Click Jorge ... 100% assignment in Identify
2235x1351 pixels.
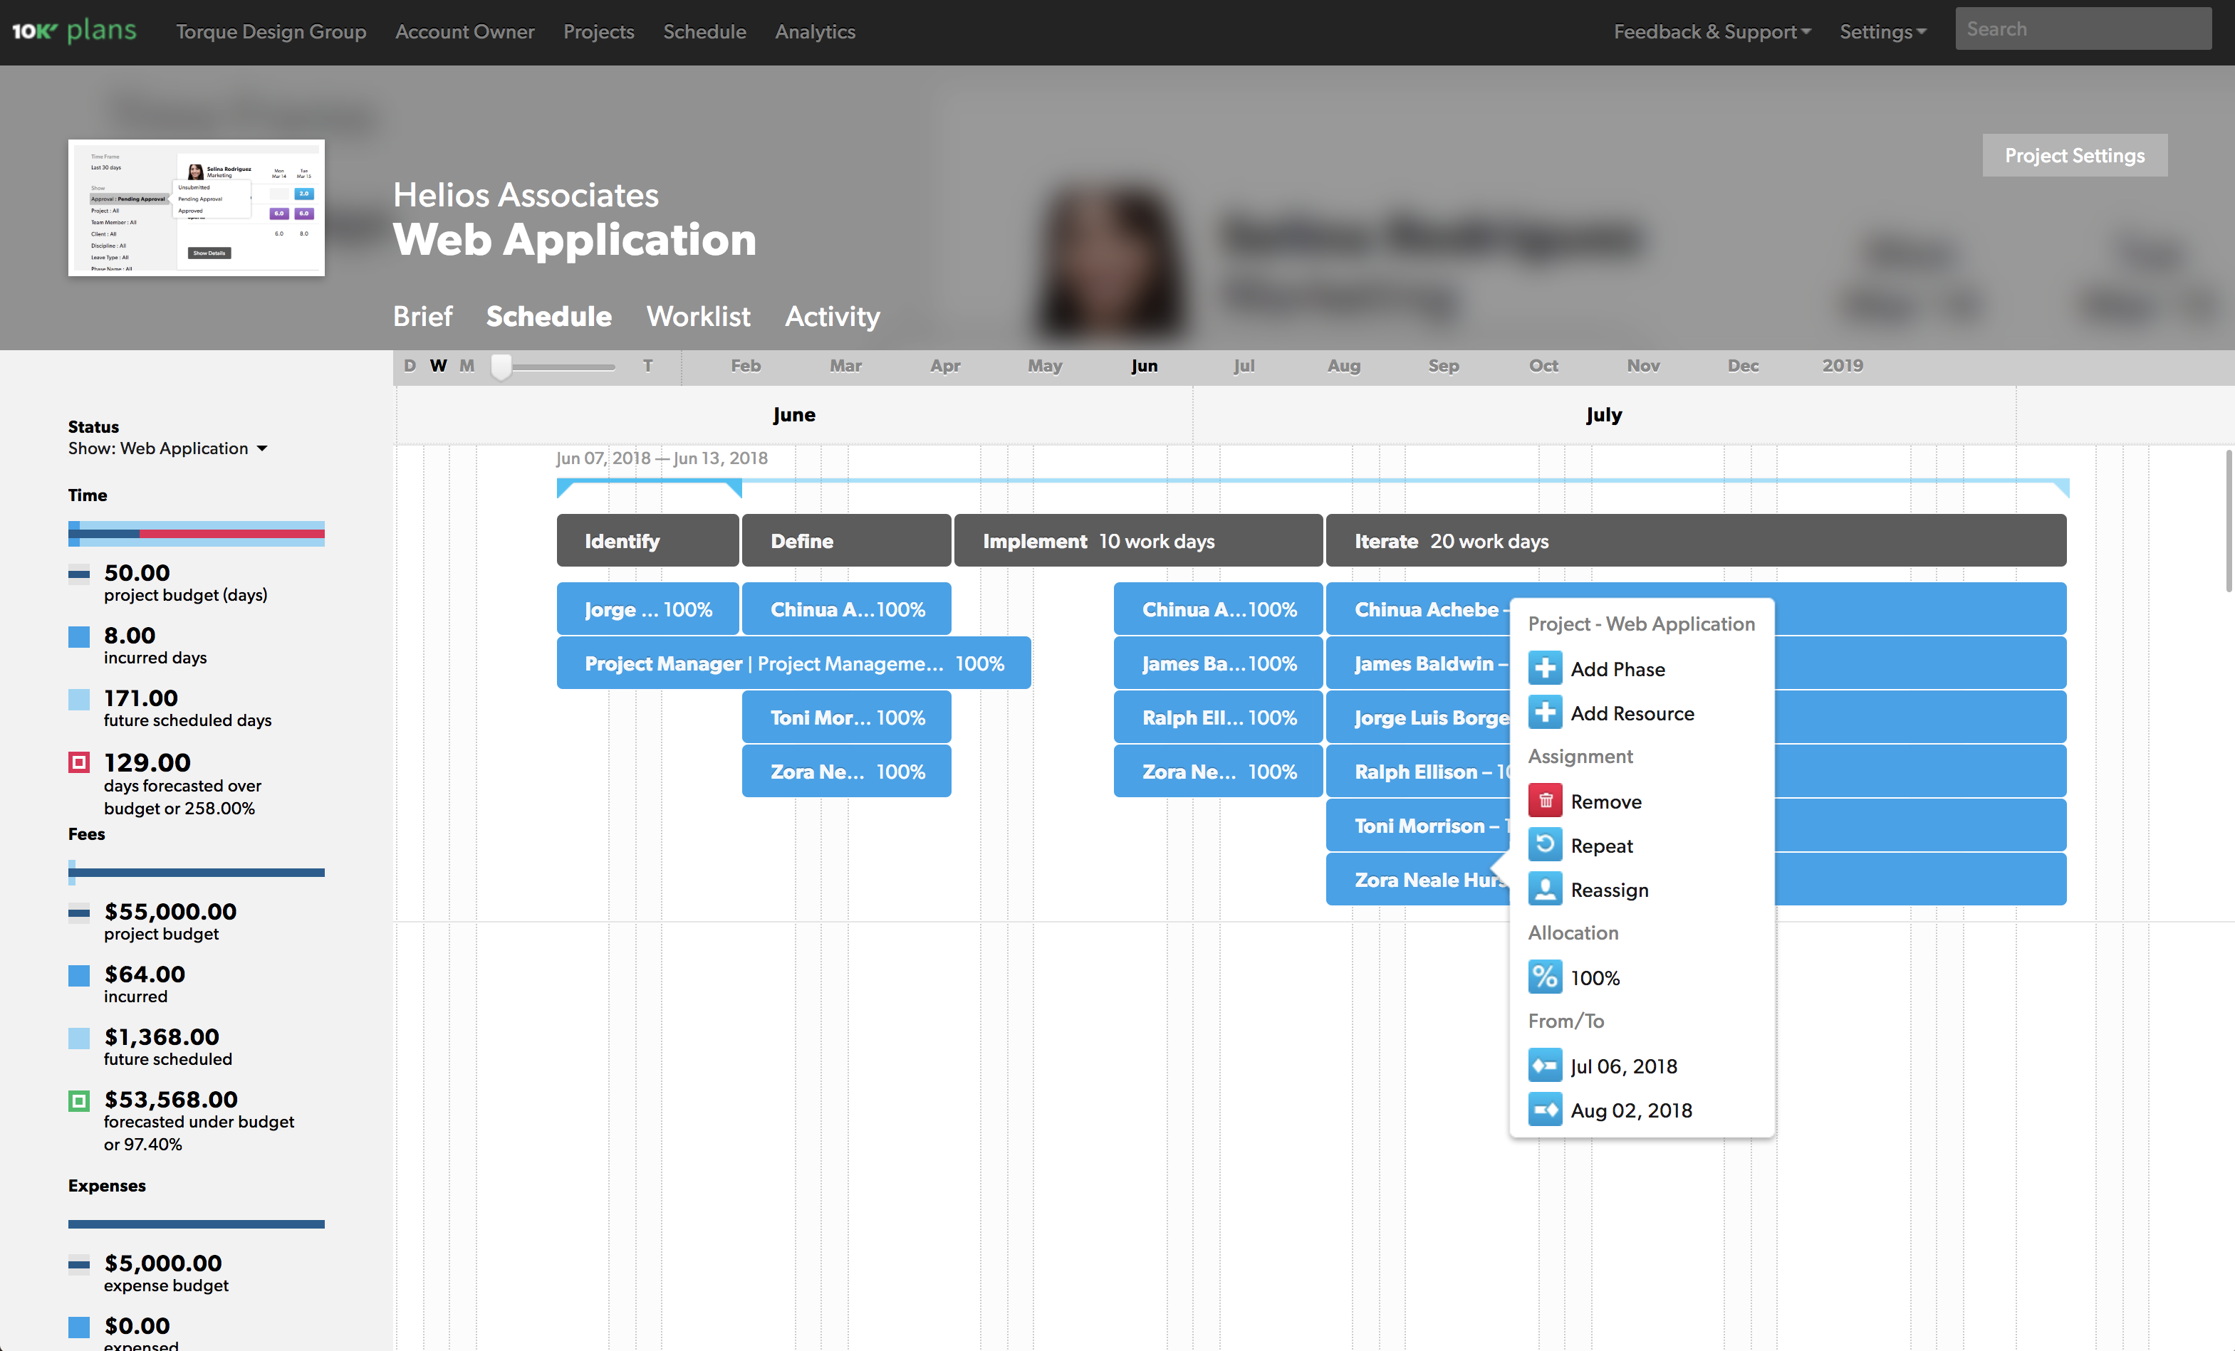[647, 609]
